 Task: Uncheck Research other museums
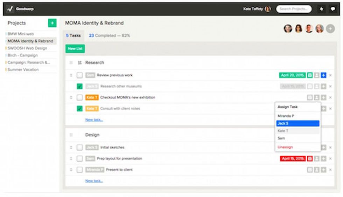pyautogui.click(x=80, y=86)
